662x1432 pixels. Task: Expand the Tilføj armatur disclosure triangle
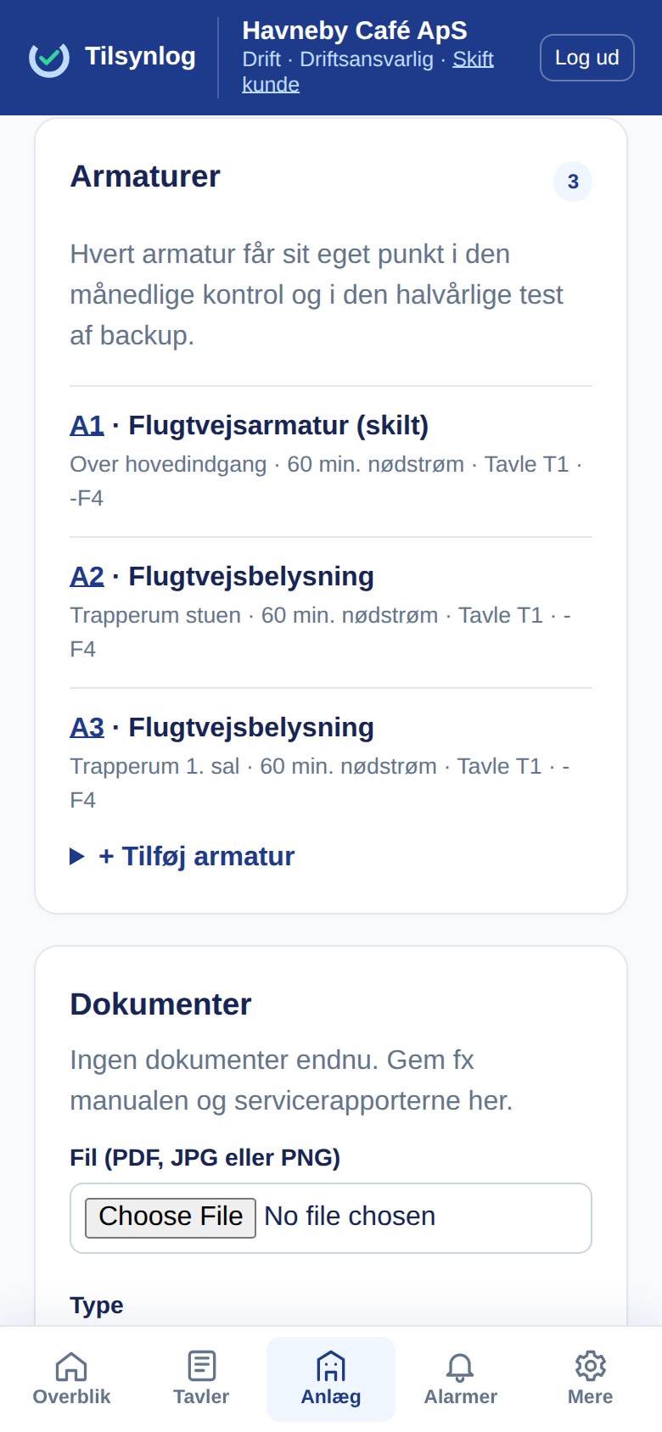coord(77,857)
